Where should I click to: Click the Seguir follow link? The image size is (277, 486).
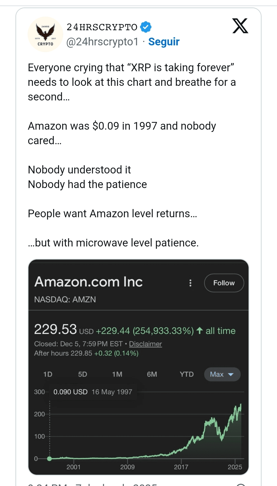click(x=164, y=42)
